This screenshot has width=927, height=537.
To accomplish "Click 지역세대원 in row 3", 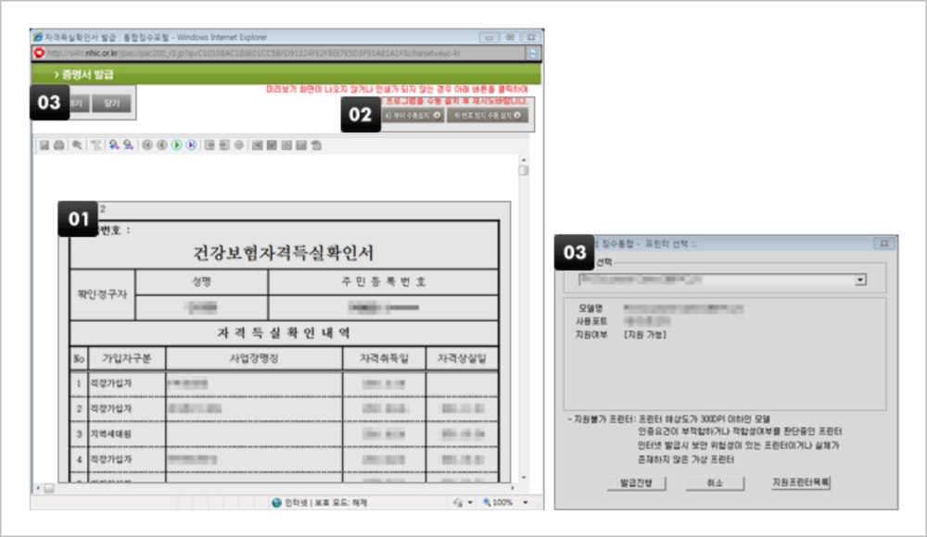I will (111, 434).
